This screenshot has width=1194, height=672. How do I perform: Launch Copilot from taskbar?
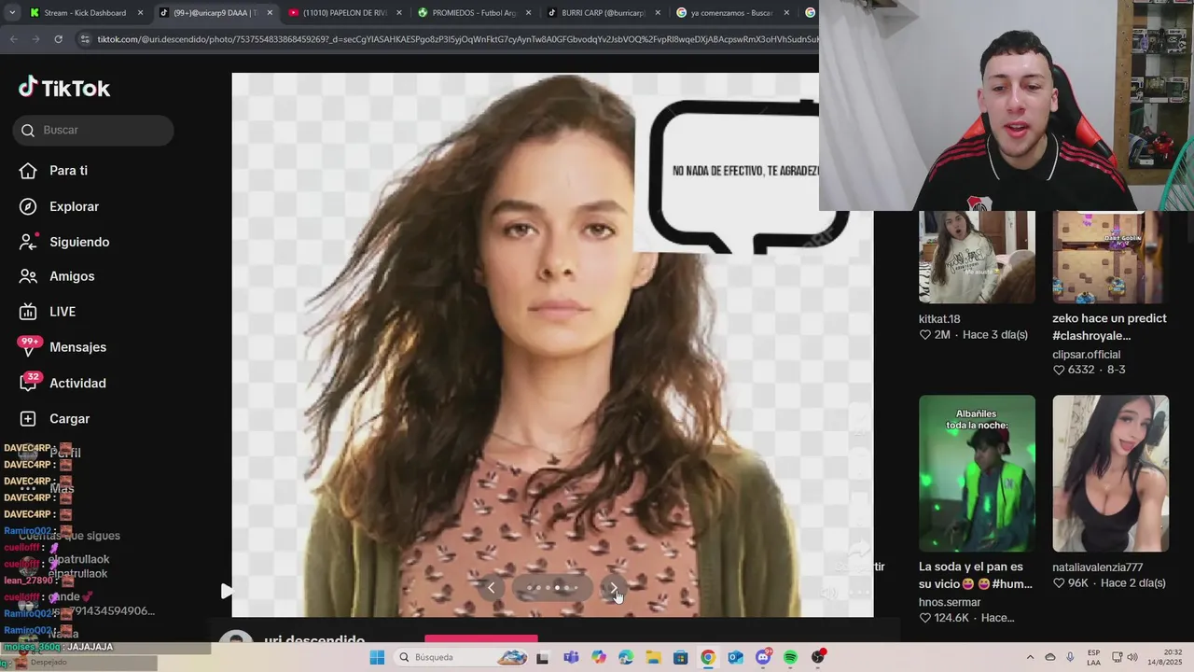[598, 657]
